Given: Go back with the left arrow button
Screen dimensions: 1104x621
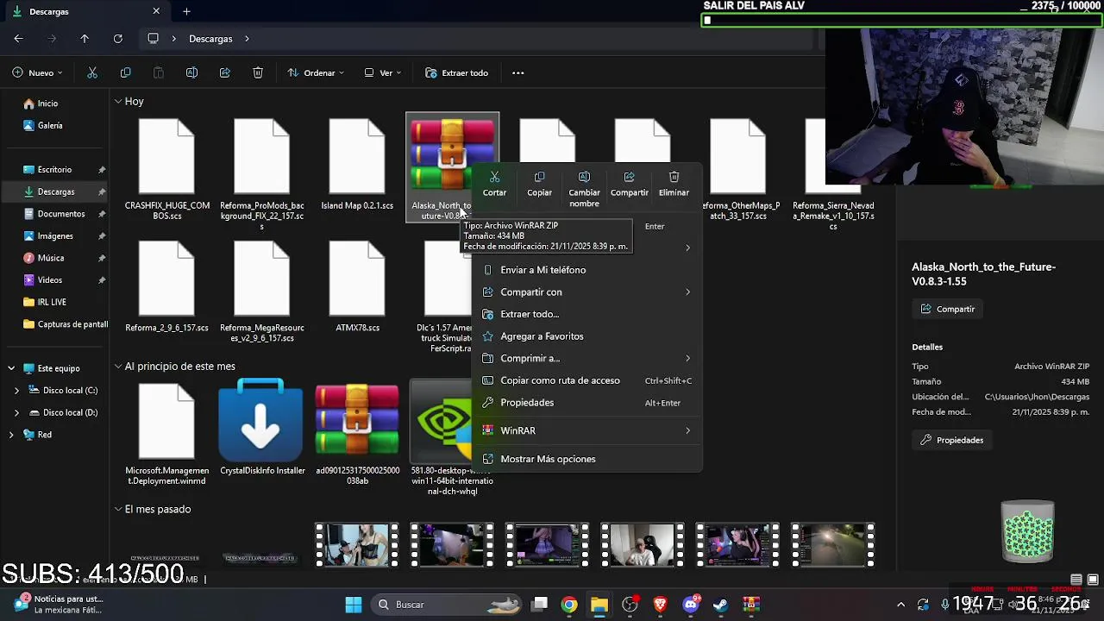Looking at the screenshot, I should (18, 39).
